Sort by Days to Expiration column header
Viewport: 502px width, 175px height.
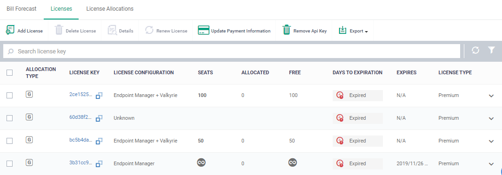(x=357, y=72)
